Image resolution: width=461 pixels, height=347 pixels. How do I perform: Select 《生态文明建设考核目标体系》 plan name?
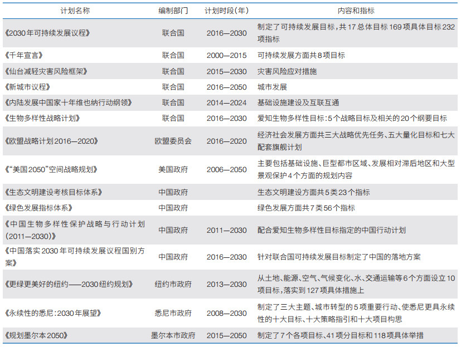(54, 192)
